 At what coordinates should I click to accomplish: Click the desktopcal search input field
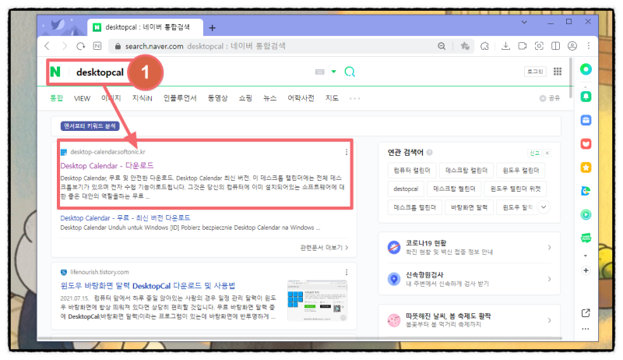coord(191,72)
